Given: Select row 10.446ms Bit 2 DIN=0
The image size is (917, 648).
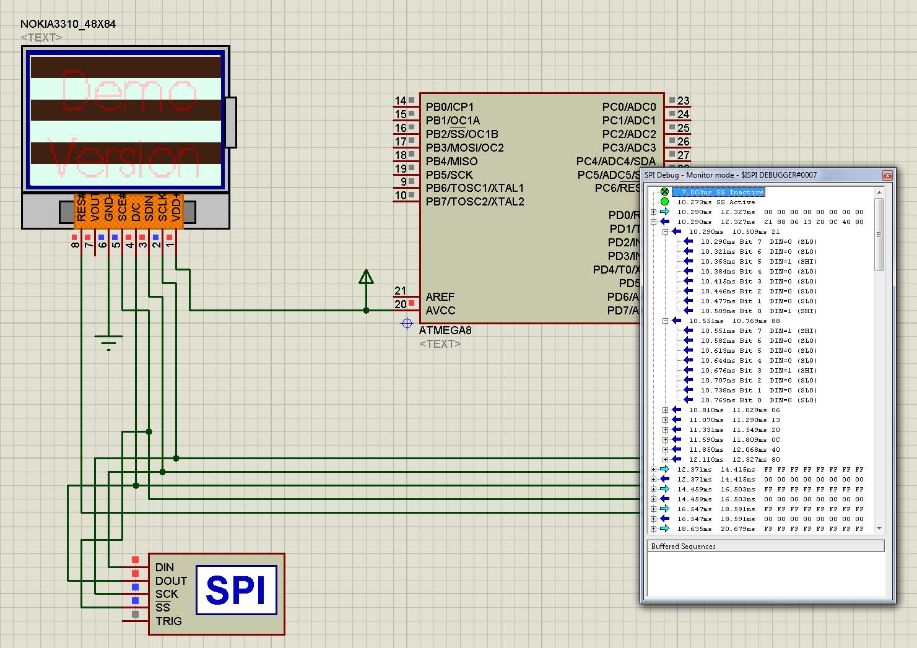Looking at the screenshot, I should click(x=758, y=291).
